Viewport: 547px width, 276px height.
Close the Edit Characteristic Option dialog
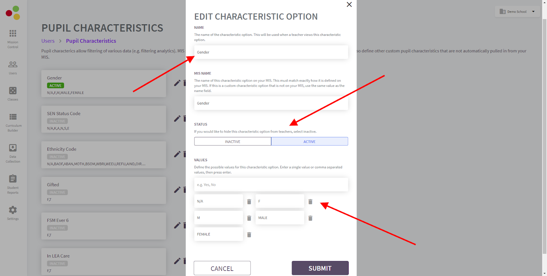point(349,4)
